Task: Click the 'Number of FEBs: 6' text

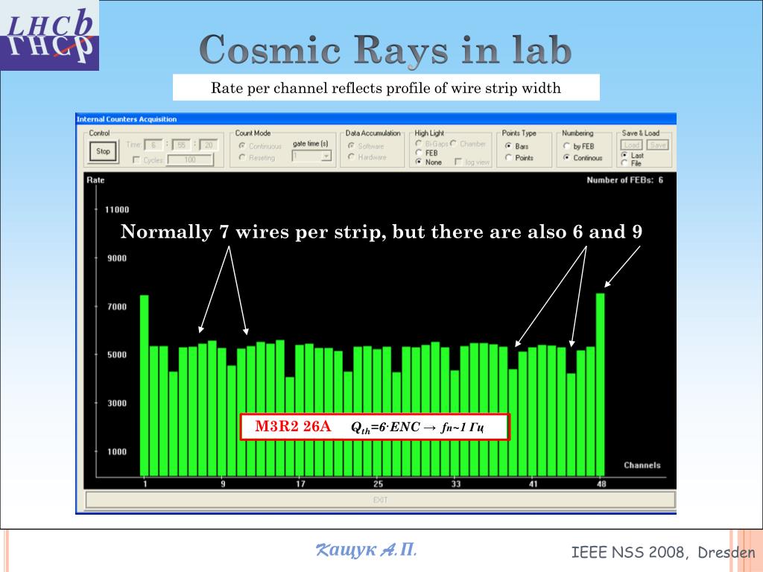Action: tap(625, 180)
